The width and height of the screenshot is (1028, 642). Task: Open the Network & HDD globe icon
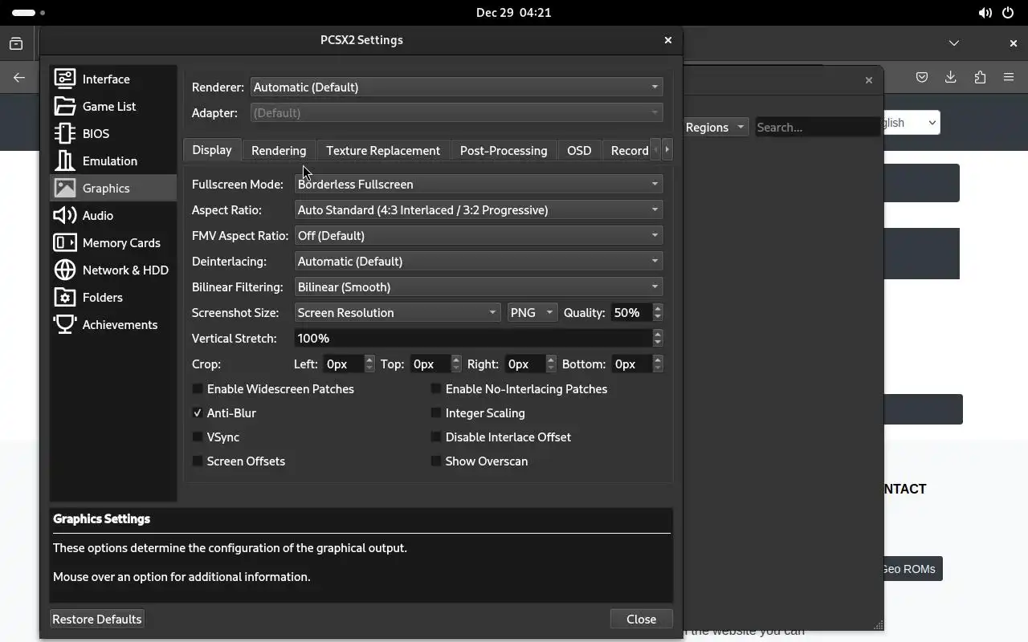(65, 270)
